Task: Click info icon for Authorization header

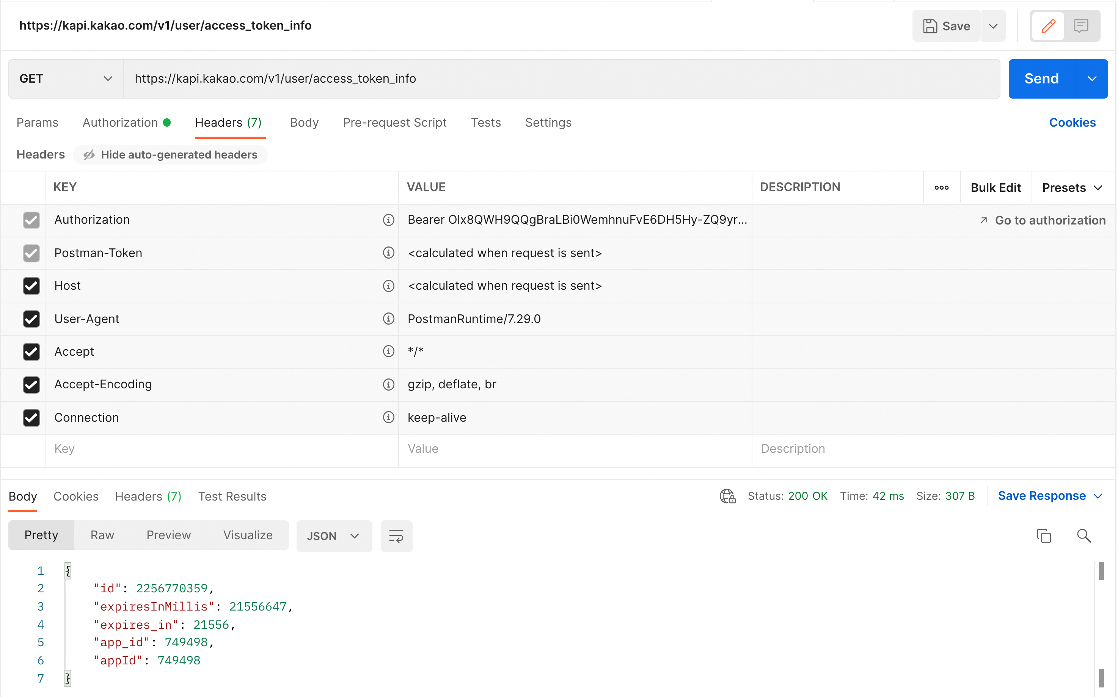Action: coord(389,220)
